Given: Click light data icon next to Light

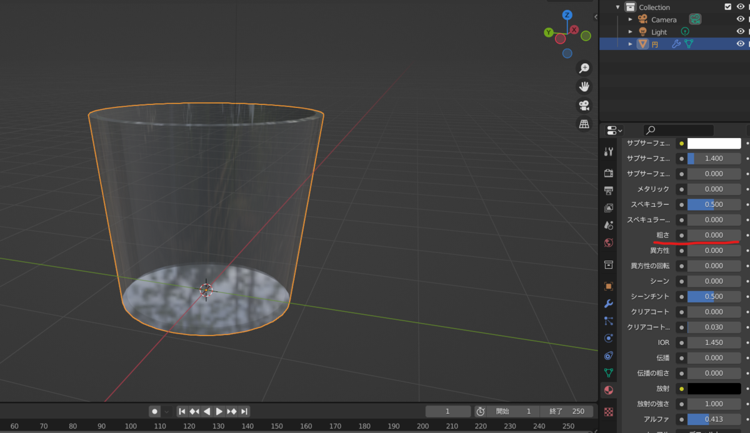Looking at the screenshot, I should (x=685, y=31).
